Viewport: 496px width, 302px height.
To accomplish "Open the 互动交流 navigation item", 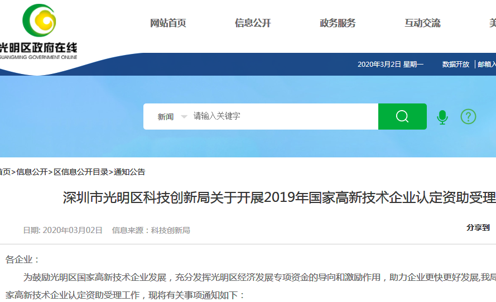I will 422,23.
